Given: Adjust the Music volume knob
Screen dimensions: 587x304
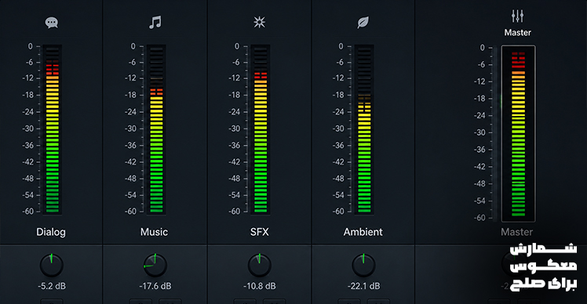Looking at the screenshot, I should pos(155,265).
